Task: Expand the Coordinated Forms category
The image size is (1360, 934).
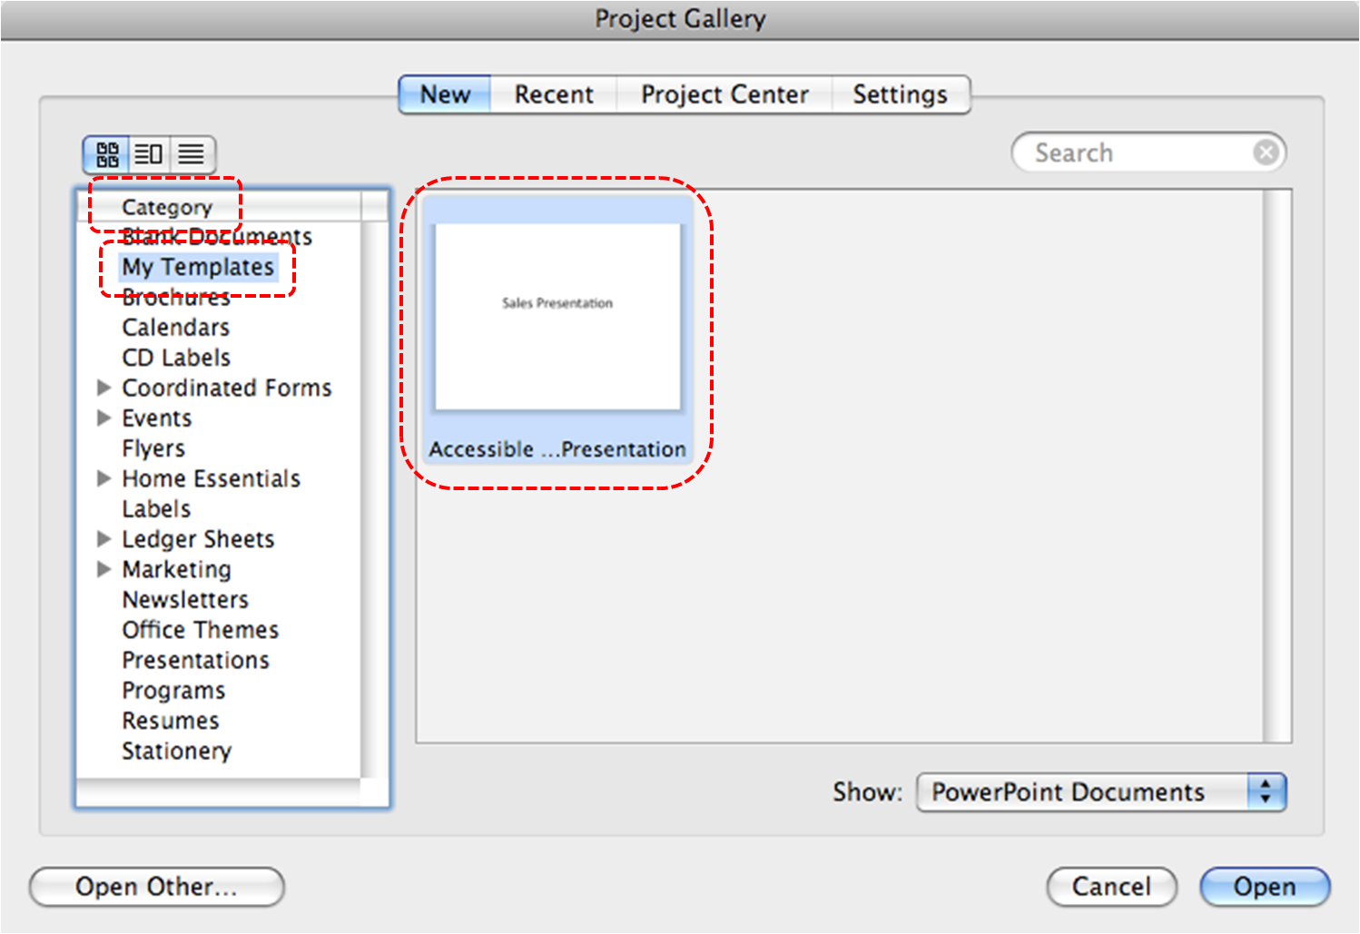Action: (103, 388)
